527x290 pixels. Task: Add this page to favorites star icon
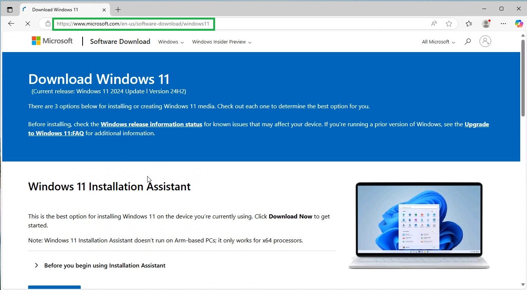click(x=449, y=24)
